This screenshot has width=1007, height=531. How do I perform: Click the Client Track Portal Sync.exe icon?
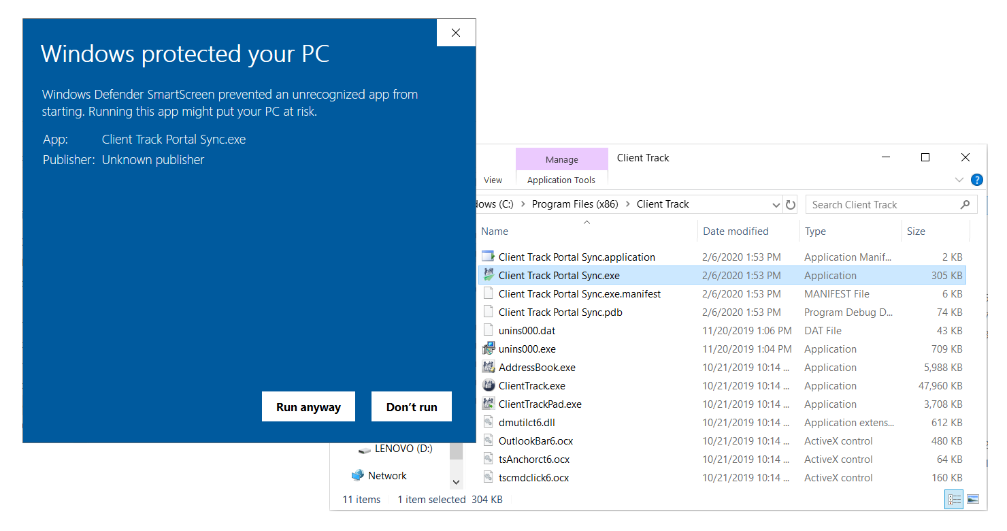pos(488,275)
